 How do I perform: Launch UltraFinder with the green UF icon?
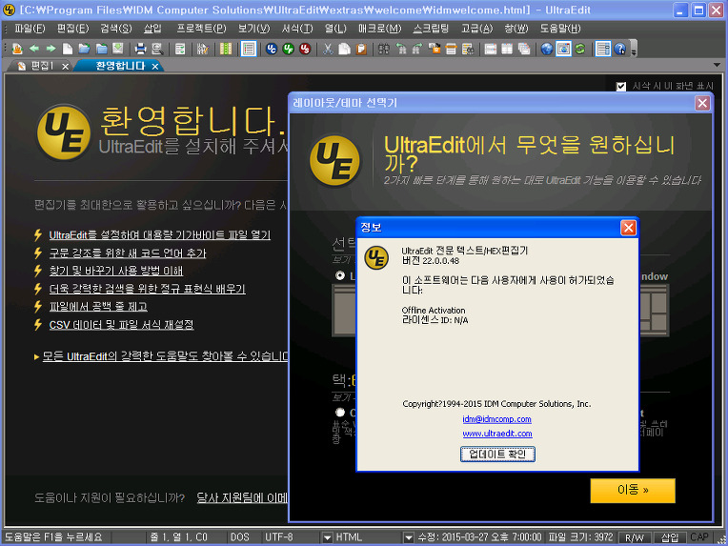coord(289,49)
